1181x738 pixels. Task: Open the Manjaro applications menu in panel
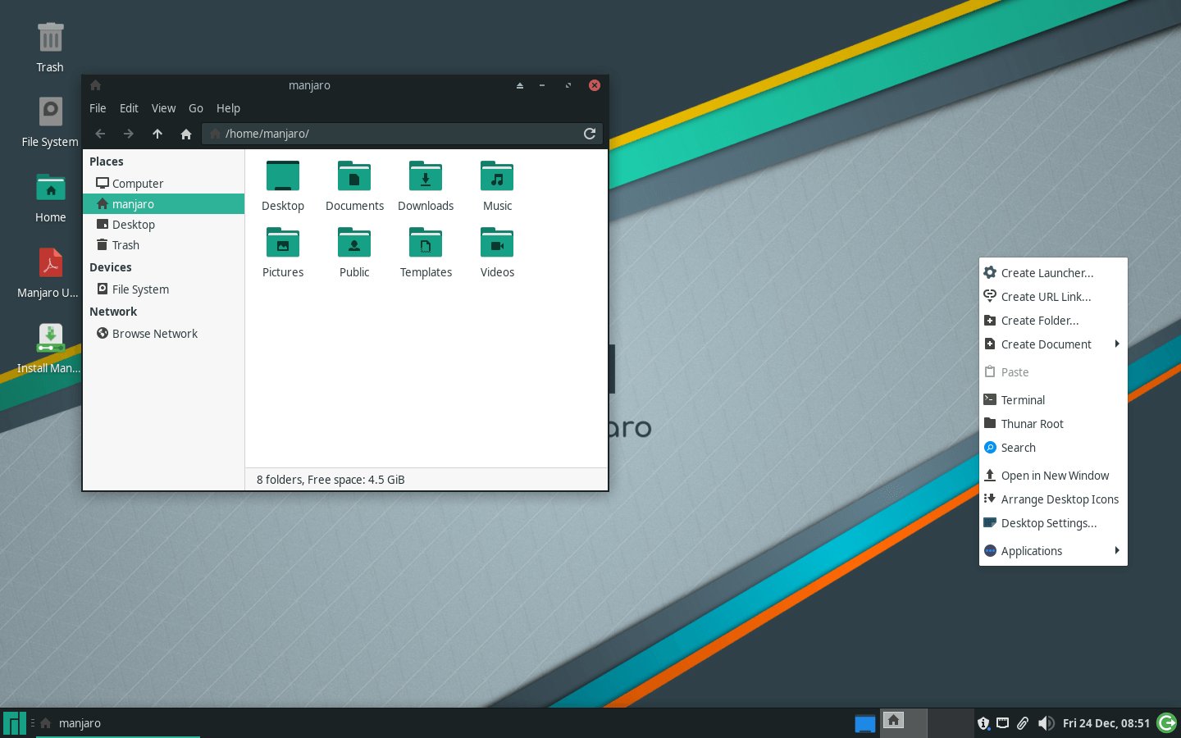tap(15, 723)
